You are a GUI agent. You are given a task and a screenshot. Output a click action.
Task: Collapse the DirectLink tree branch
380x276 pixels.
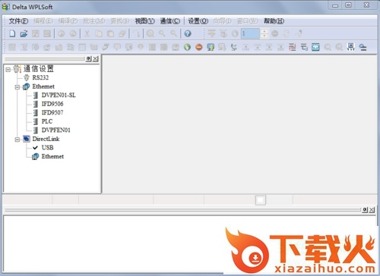click(17, 140)
